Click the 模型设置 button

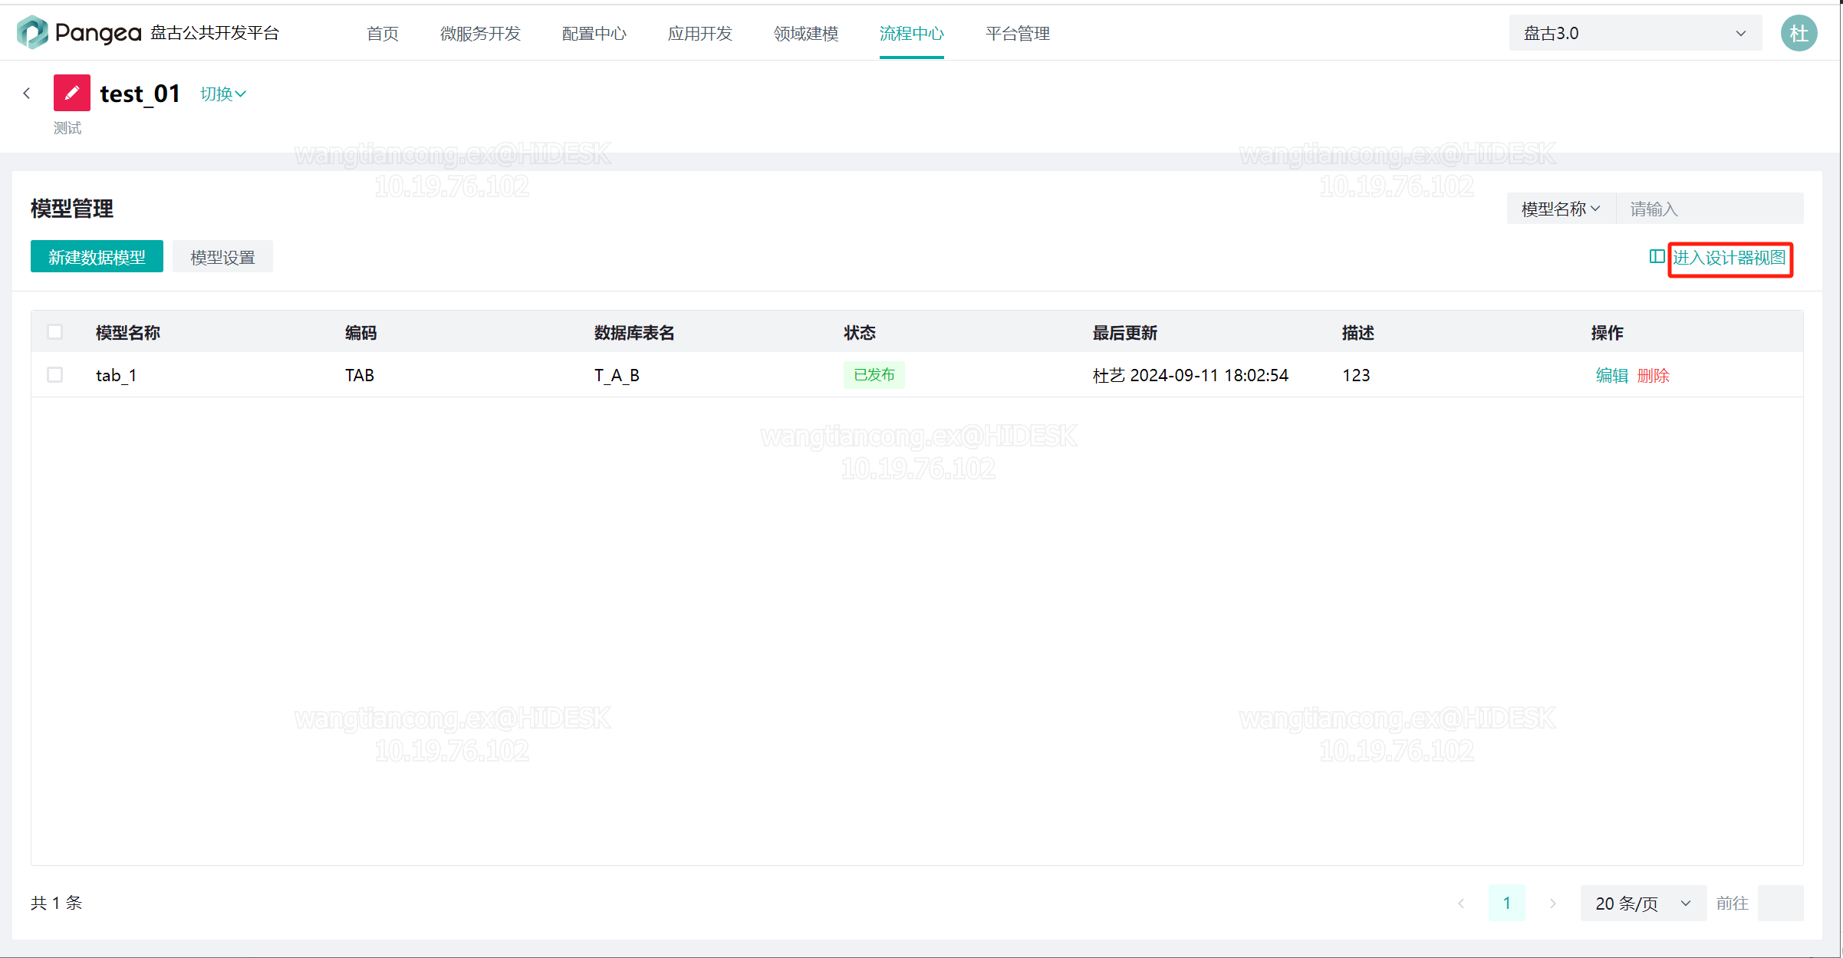coord(222,257)
